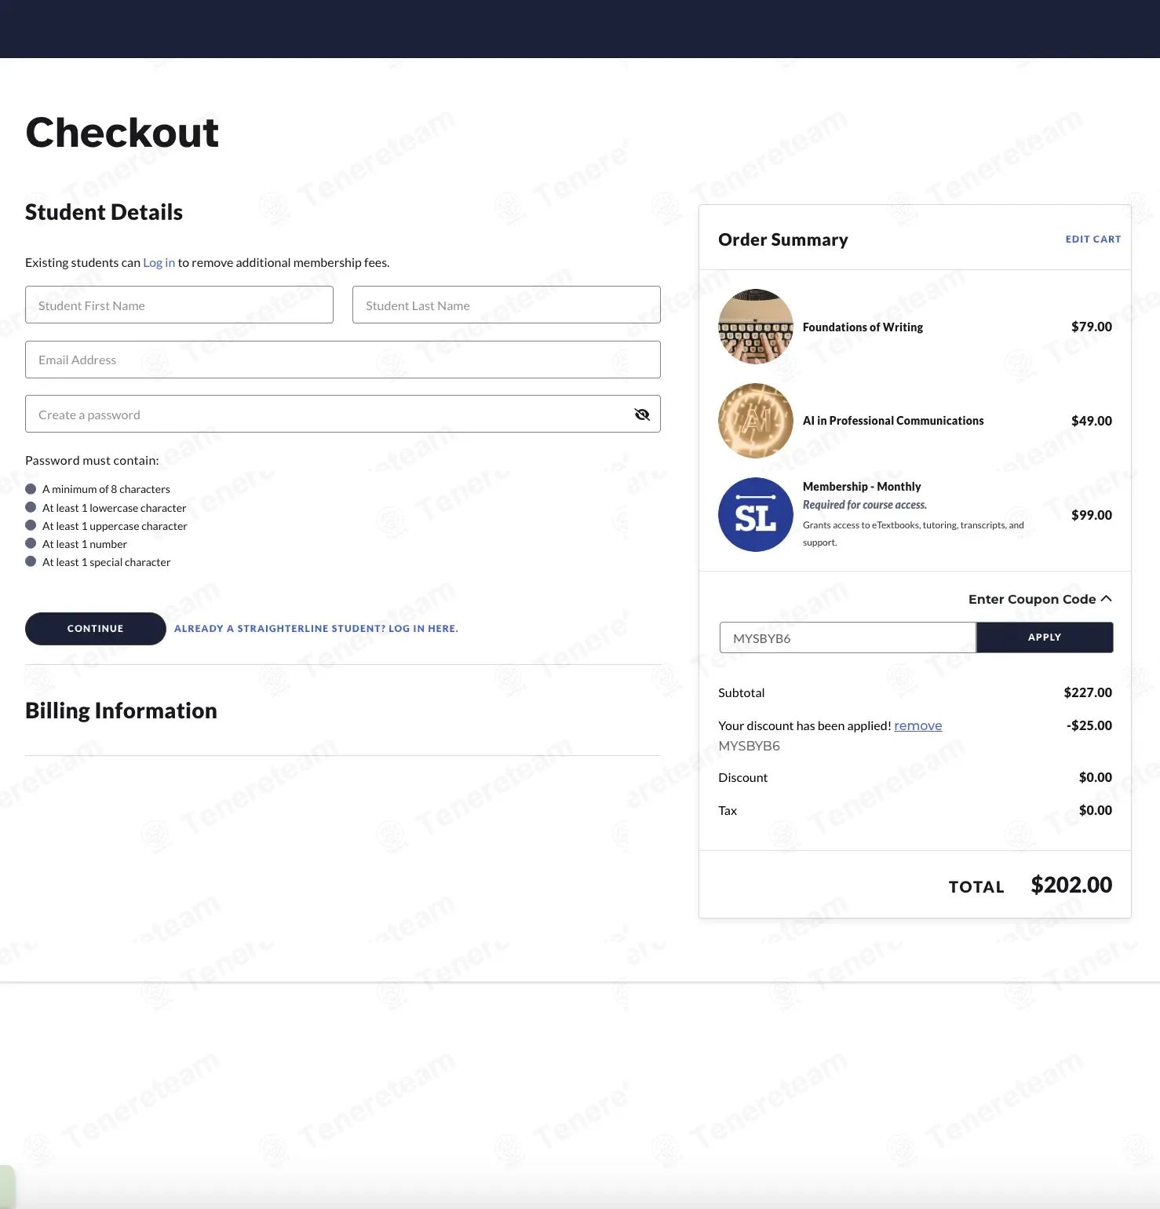The image size is (1160, 1209).
Task: Click the Continue button
Action: tap(95, 629)
